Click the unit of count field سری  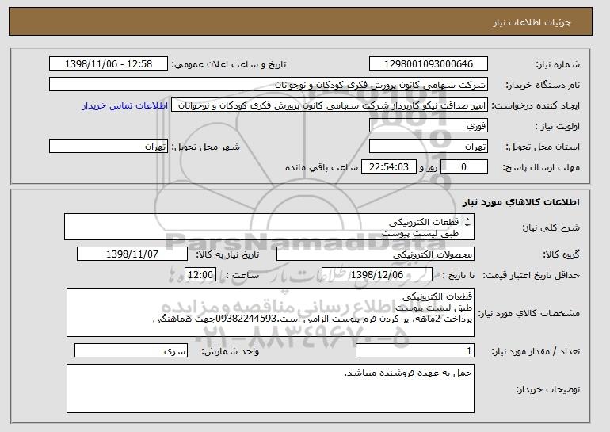[131, 350]
